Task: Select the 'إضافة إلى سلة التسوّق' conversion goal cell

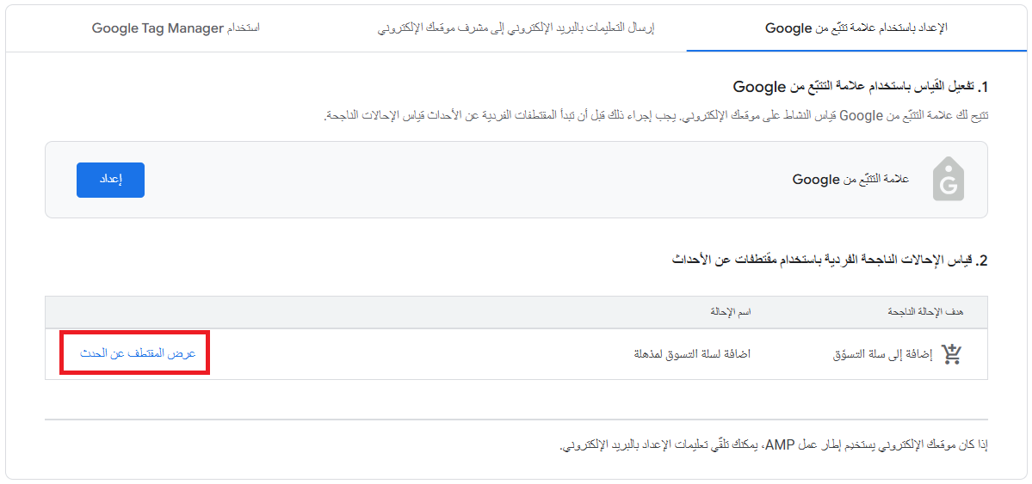Action: pyautogui.click(x=877, y=353)
